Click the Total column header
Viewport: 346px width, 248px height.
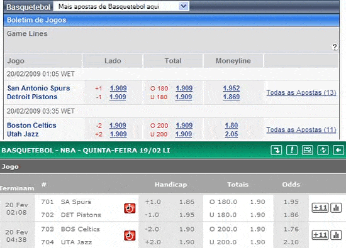173,61
